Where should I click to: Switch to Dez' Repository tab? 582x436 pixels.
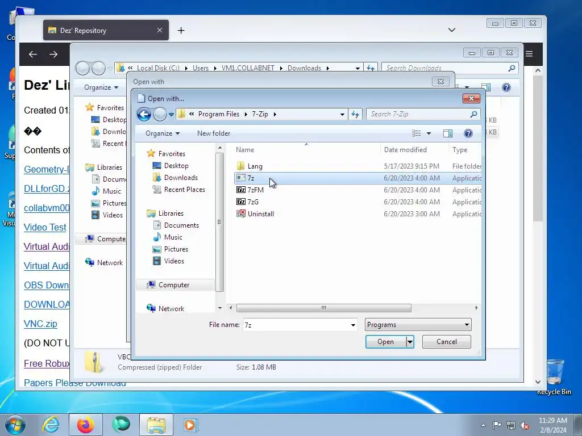106,31
